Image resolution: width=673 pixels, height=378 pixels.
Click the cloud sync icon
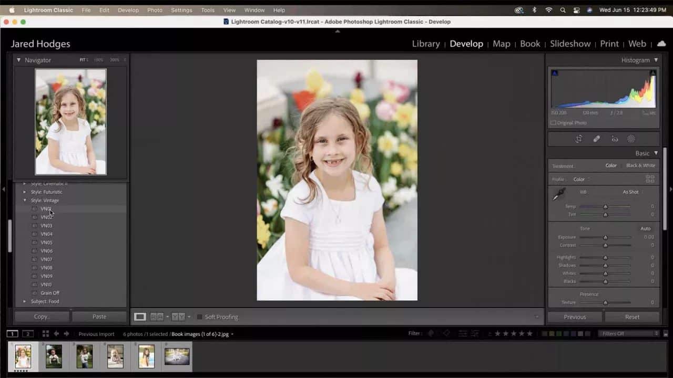click(x=661, y=44)
